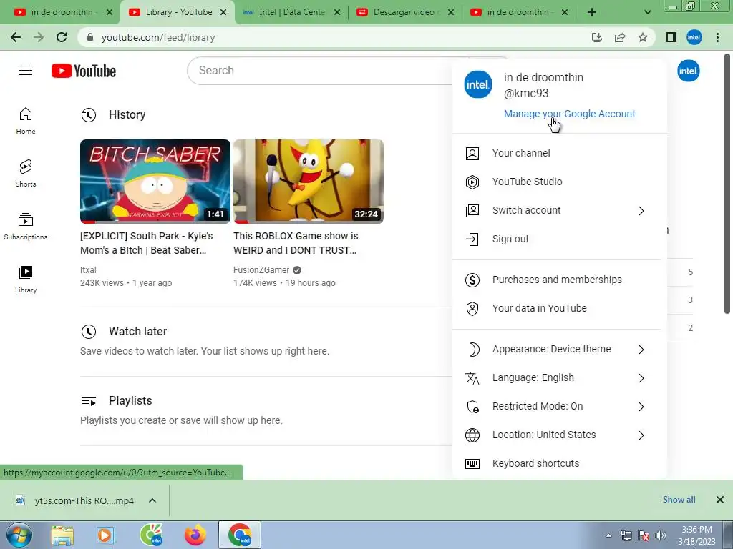The height and width of the screenshot is (549, 733).
Task: Expand Language: English options
Action: pyautogui.click(x=641, y=377)
